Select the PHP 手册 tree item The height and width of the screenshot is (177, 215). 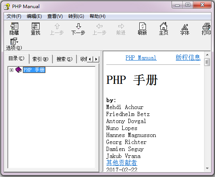pos(34,70)
